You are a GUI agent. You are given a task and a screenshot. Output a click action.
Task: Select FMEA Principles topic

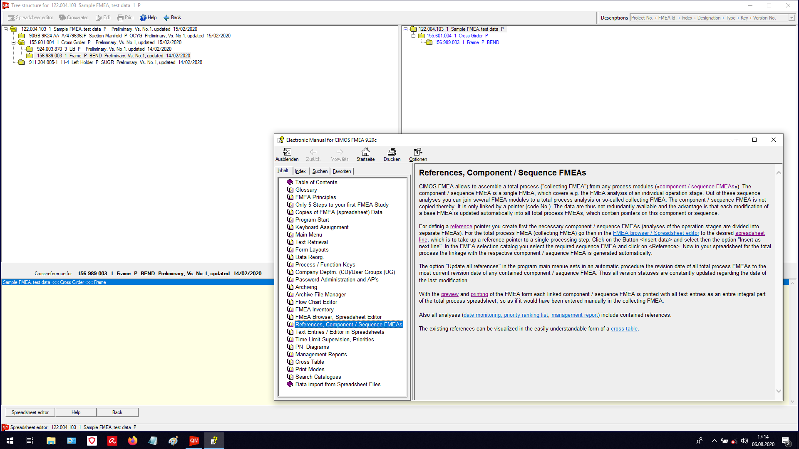315,197
